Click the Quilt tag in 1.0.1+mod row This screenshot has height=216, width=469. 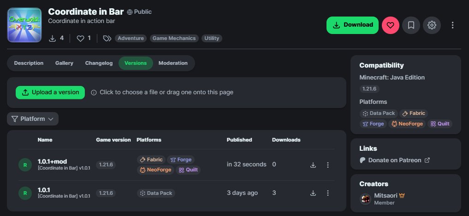click(189, 170)
